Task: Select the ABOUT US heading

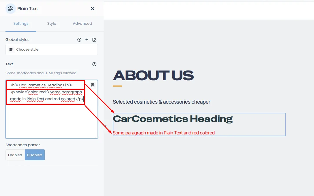Action: (x=154, y=75)
